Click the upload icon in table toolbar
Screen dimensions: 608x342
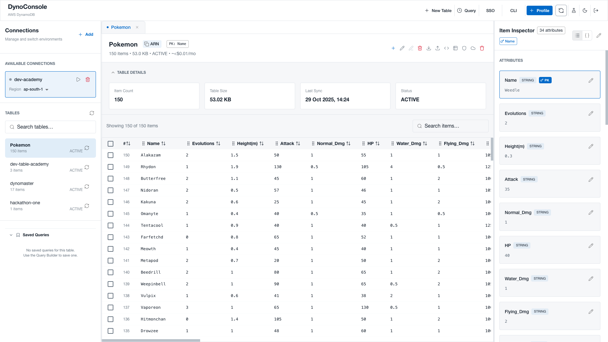438,48
